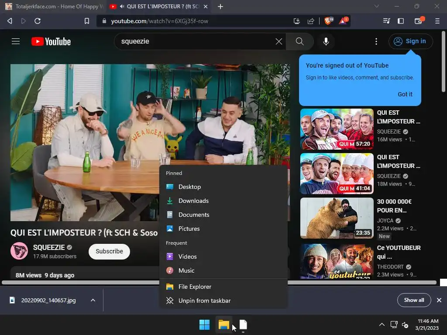This screenshot has width=447, height=335.
Task: Click the THEODORT channel name
Action: pos(390,267)
